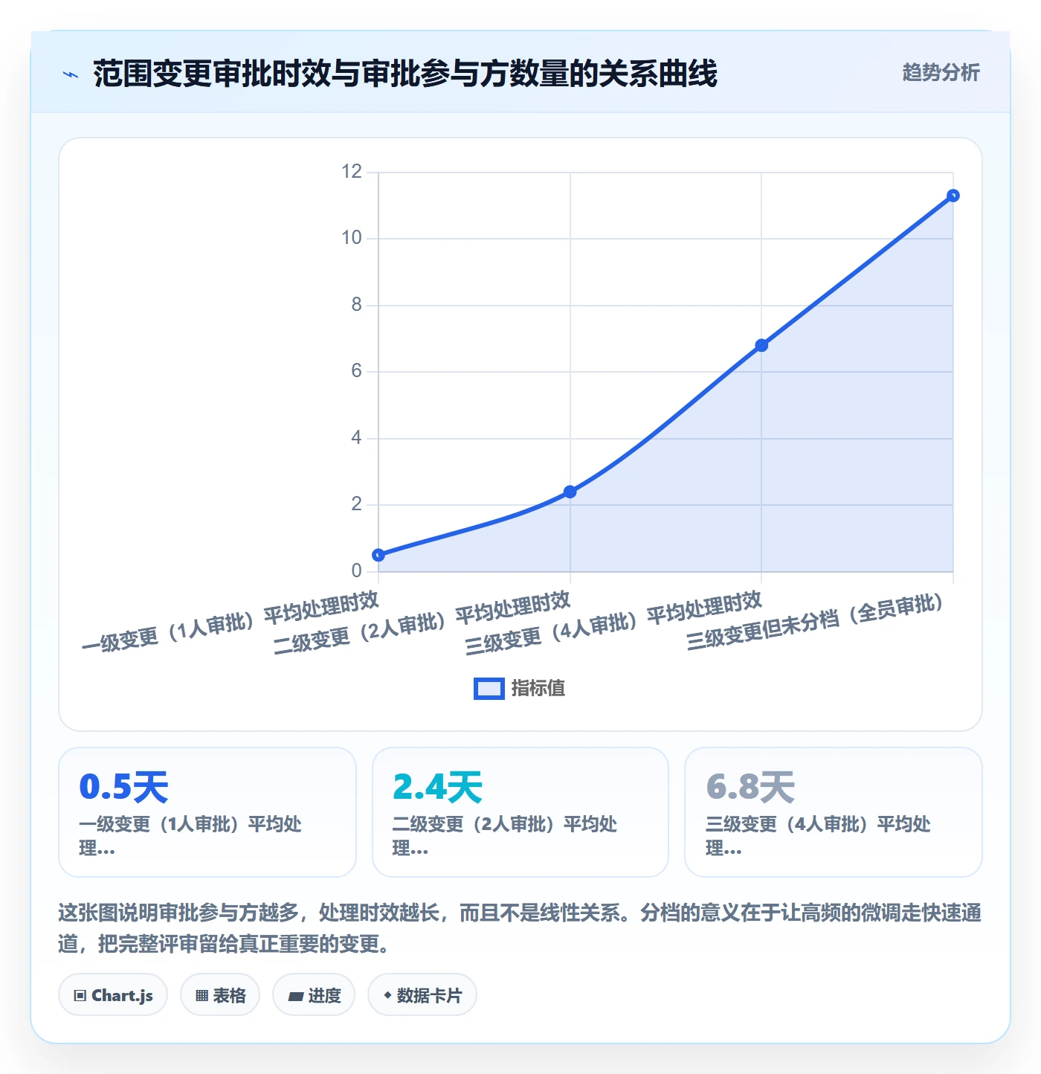Click the lightning icon beside the title
Viewport: 1041px width, 1074px height.
pyautogui.click(x=71, y=74)
